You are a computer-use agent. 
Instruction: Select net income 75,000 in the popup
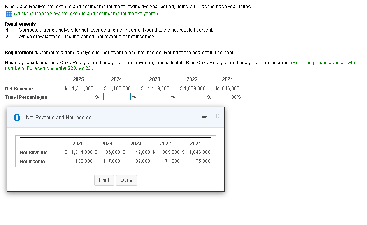203,161
